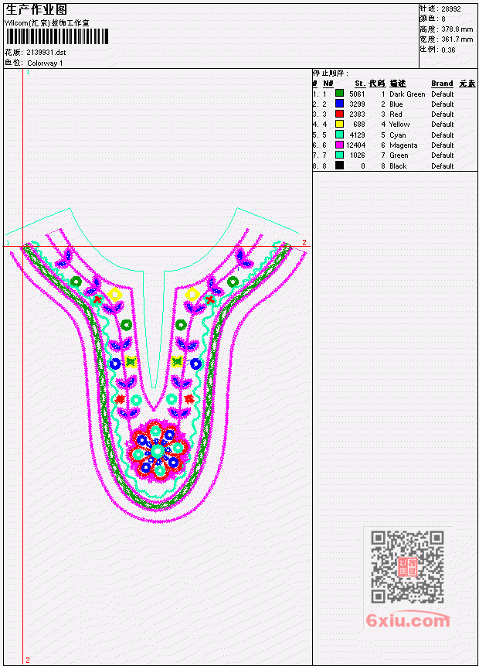Click the file name 2139931.dst
The width and height of the screenshot is (479, 666).
pos(46,53)
